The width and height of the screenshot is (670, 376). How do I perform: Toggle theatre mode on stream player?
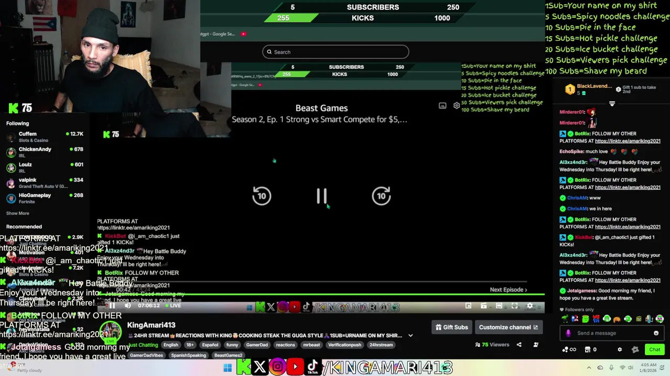click(x=499, y=306)
